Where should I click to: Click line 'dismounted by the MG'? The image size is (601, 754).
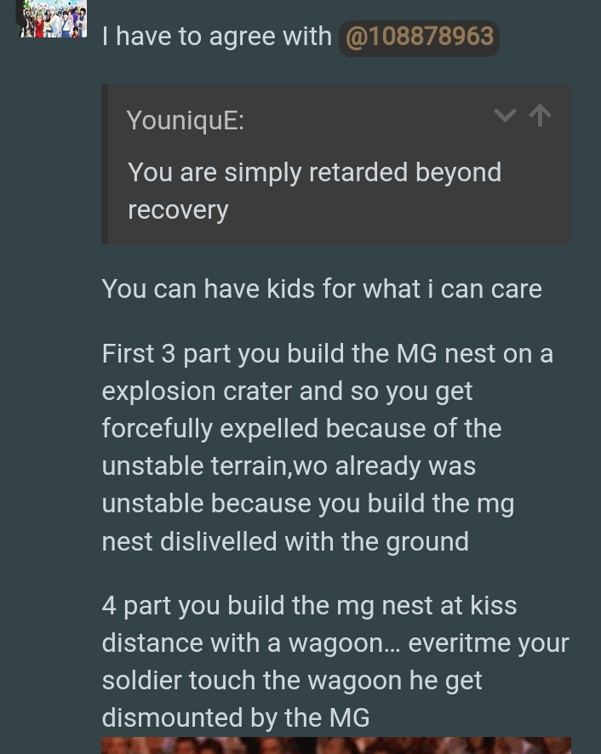pyautogui.click(x=236, y=718)
